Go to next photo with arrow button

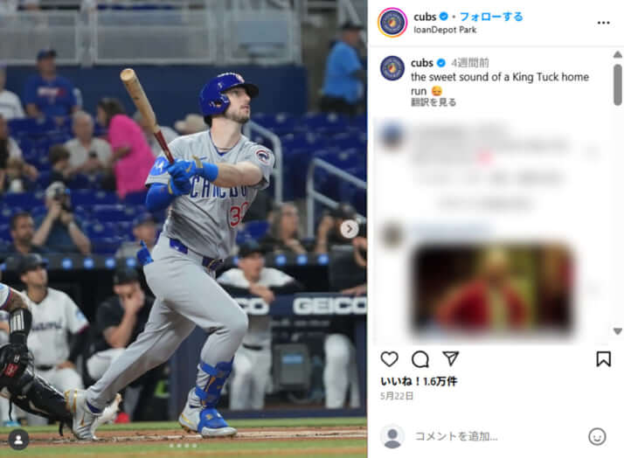click(350, 229)
